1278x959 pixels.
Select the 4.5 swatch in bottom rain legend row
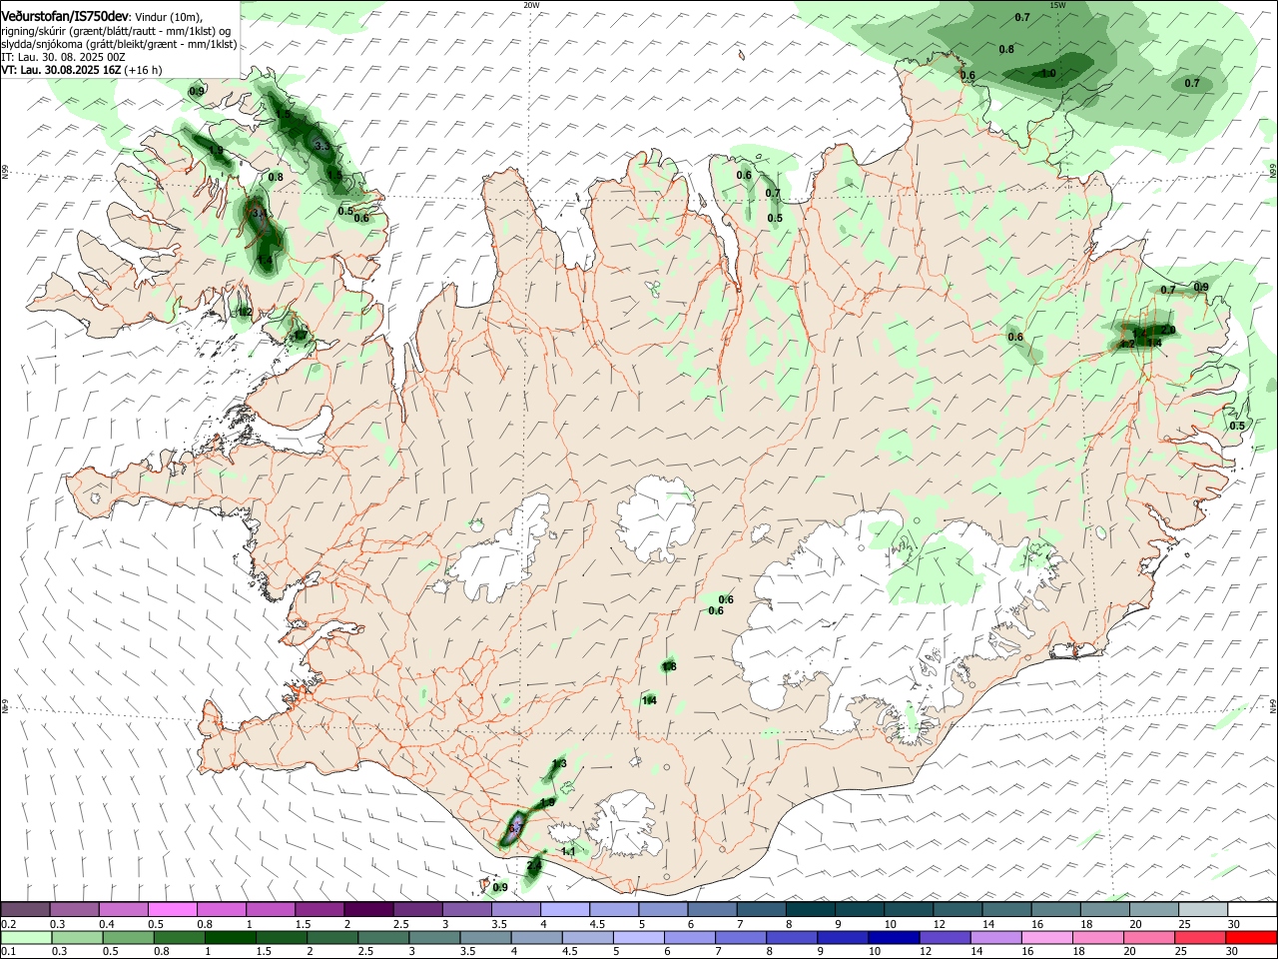(587, 938)
